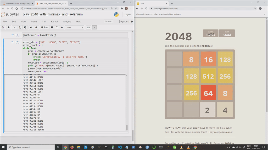Open a new tab in the Jupyter window
268x150 pixels.
[x=71, y=3]
